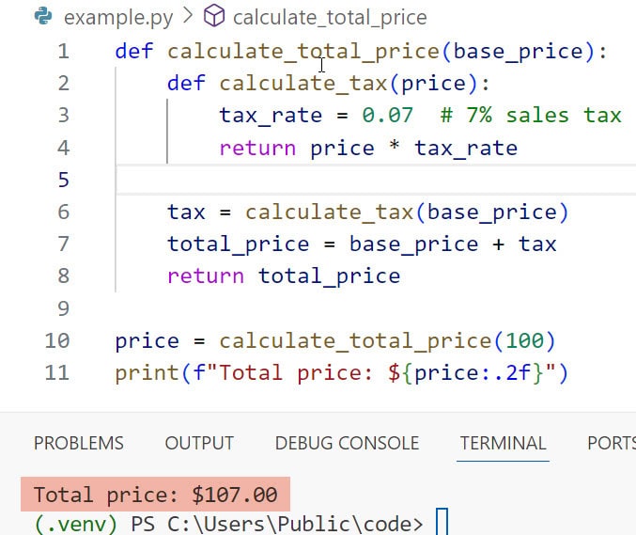Click line number 10 in the gutter
Viewport: 636px width, 535px height.
pyautogui.click(x=57, y=340)
